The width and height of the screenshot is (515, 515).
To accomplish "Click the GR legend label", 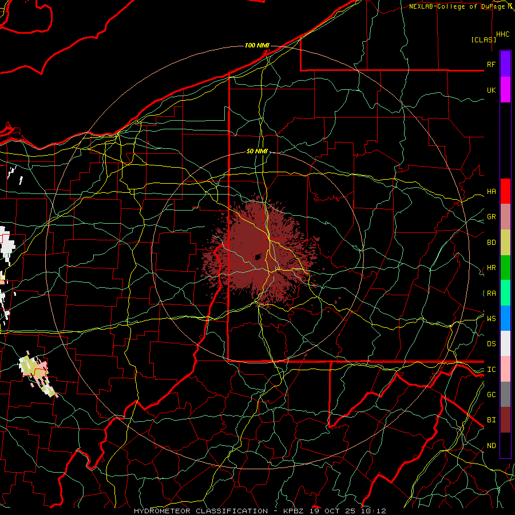I will point(491,217).
